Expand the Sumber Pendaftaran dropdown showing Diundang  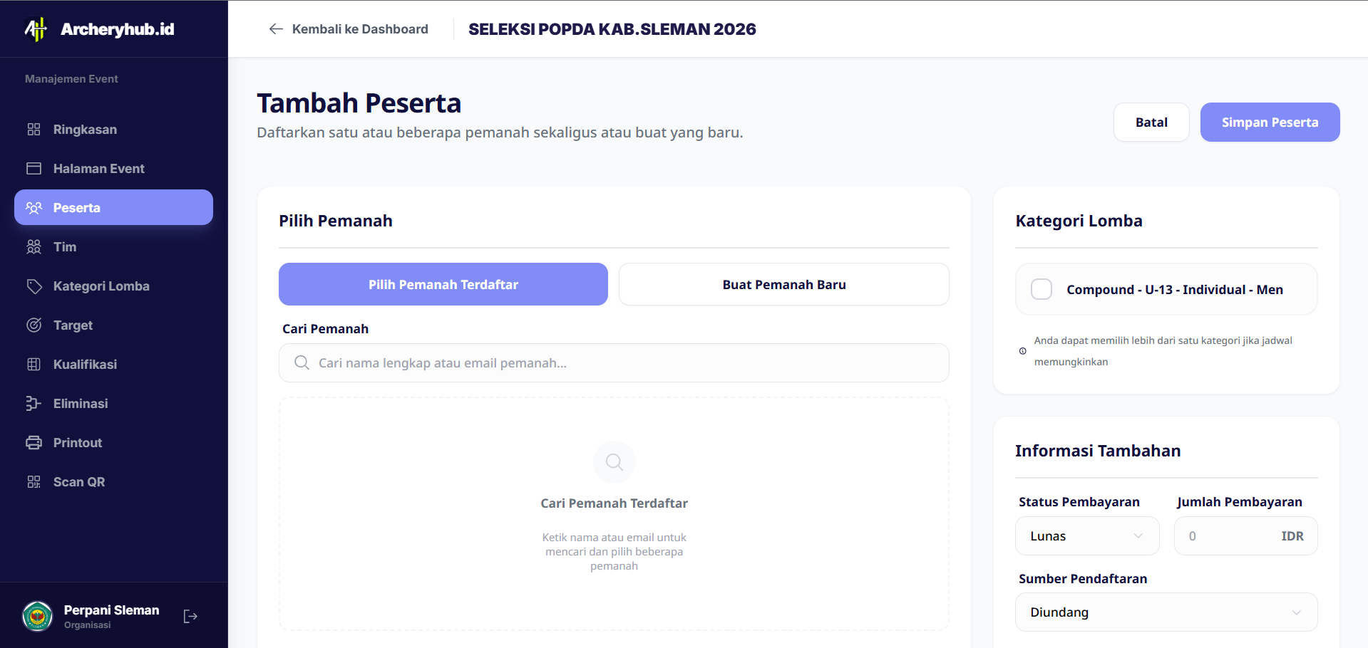pos(1165,612)
